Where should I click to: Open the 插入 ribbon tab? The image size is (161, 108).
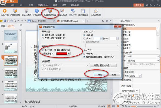pos(12,5)
